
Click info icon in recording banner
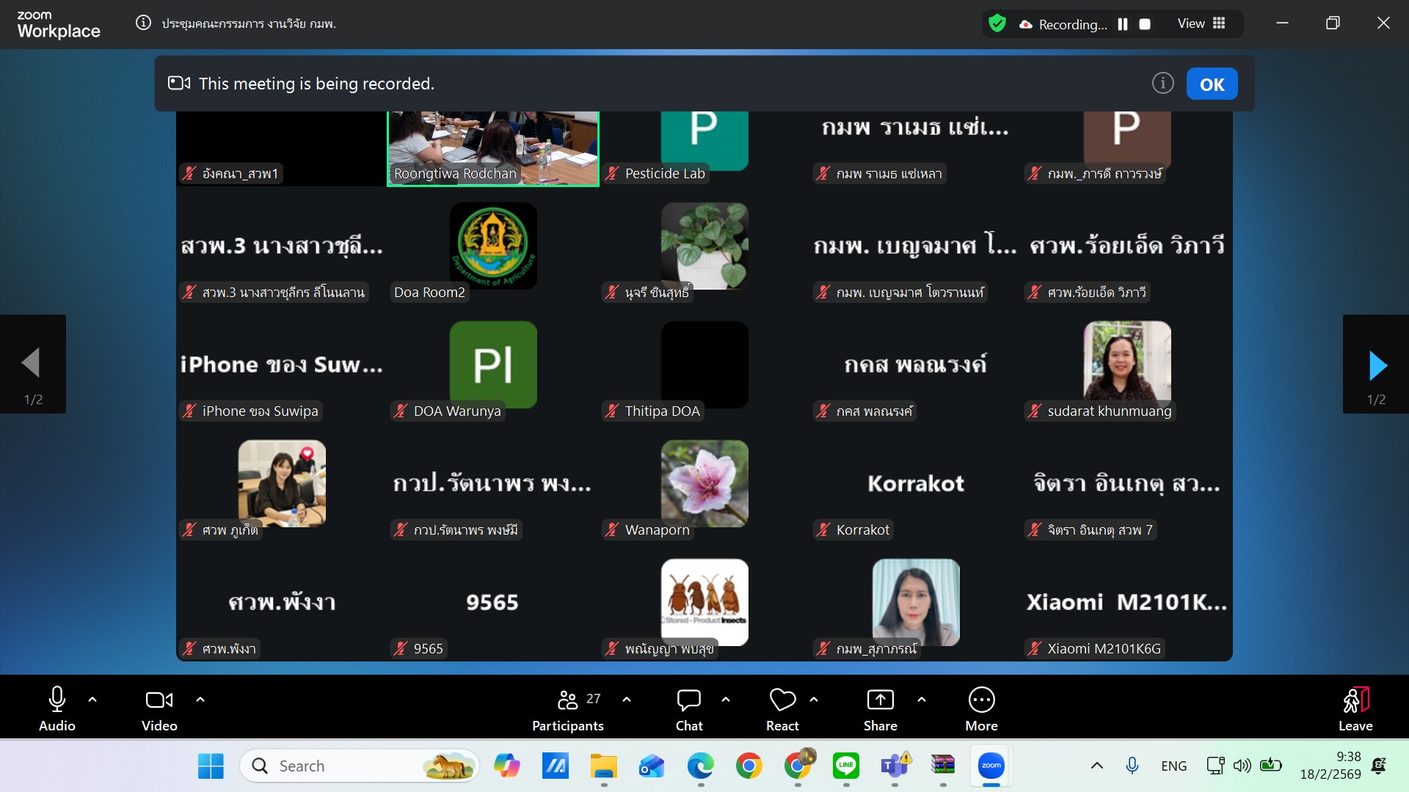click(x=1162, y=84)
